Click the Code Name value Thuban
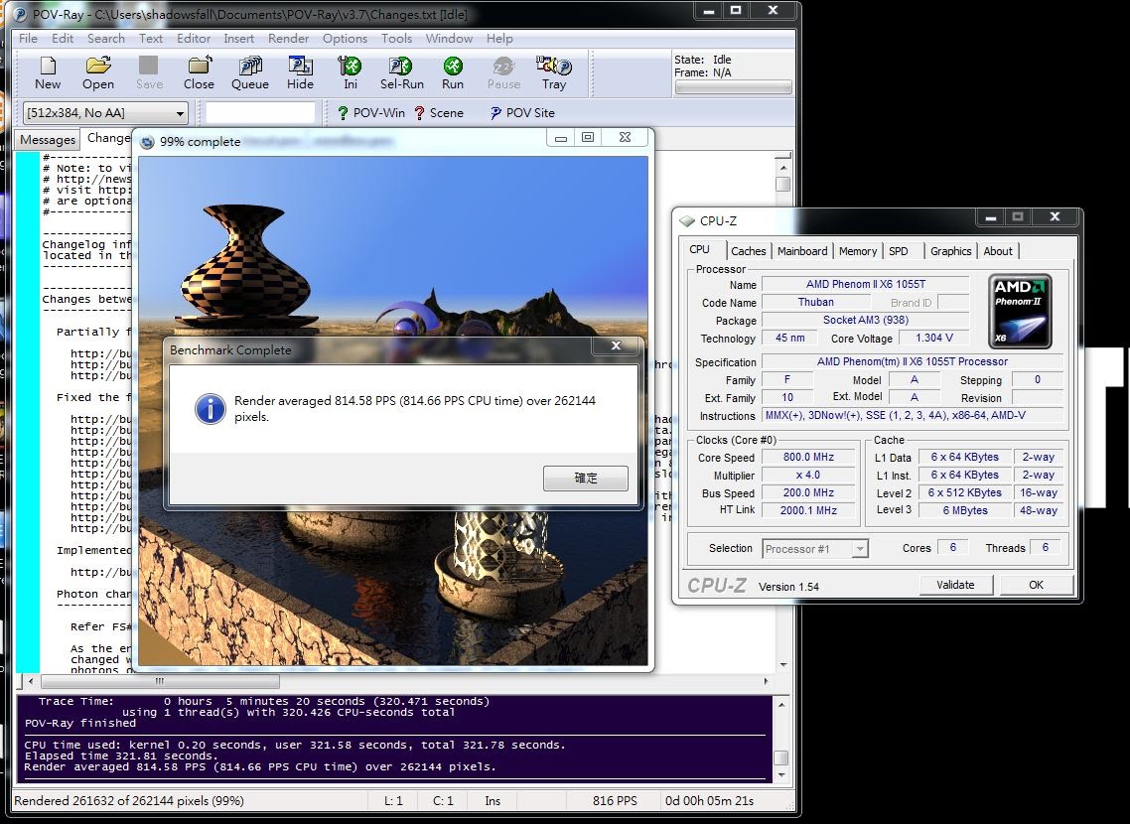Viewport: 1130px width, 824px height. 816,303
